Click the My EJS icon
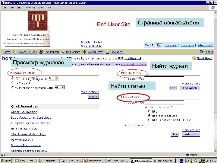Viewport: 217px width, 163px height. (x=159, y=45)
